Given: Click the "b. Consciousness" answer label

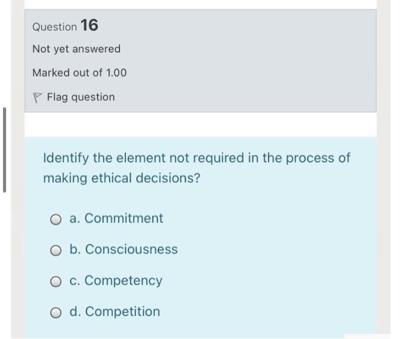Looking at the screenshot, I should pyautogui.click(x=123, y=250).
